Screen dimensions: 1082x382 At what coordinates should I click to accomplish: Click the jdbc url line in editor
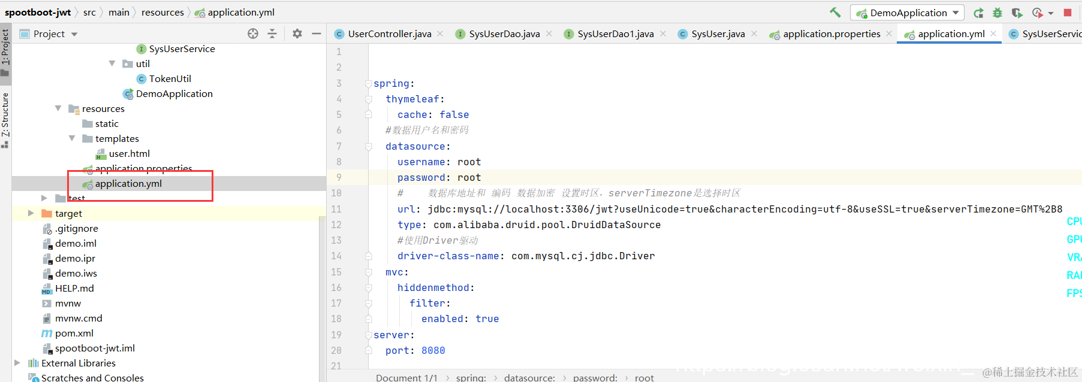(x=730, y=209)
